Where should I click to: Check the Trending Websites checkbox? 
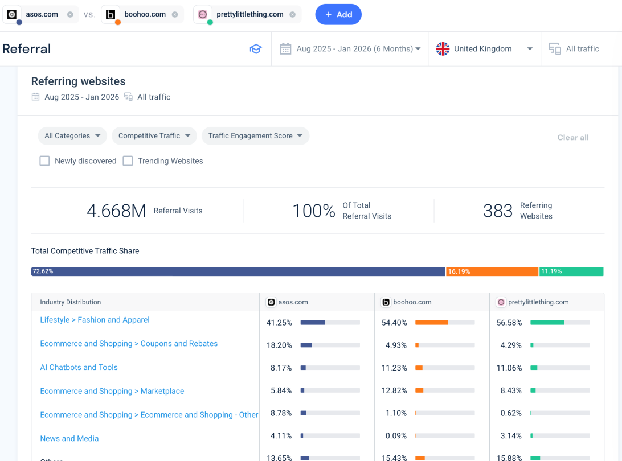point(128,161)
